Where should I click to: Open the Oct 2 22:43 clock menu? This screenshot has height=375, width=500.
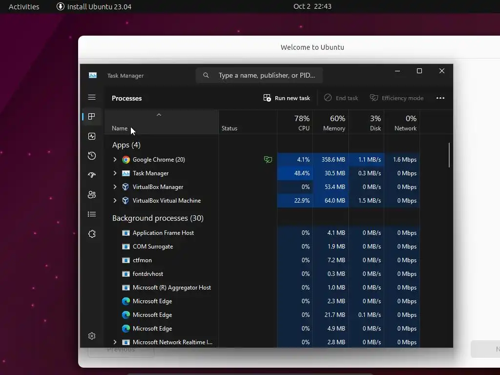pyautogui.click(x=312, y=6)
